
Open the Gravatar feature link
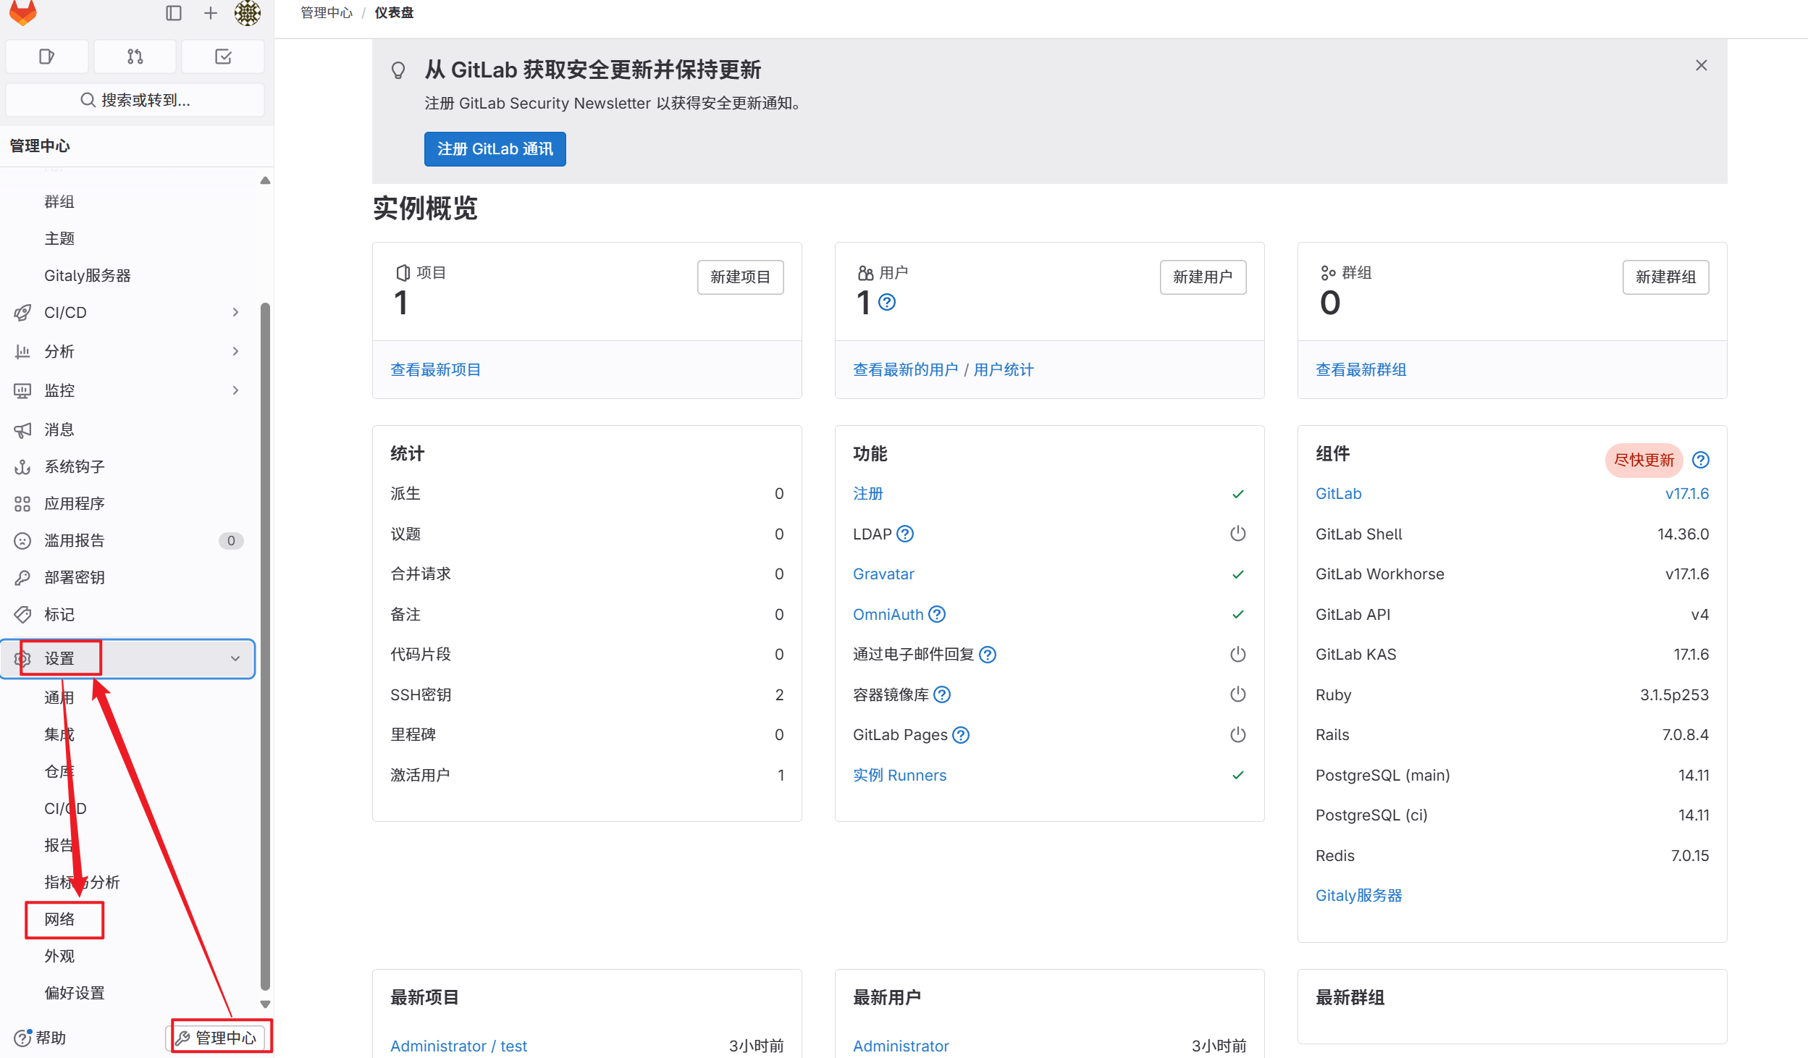[x=883, y=574]
